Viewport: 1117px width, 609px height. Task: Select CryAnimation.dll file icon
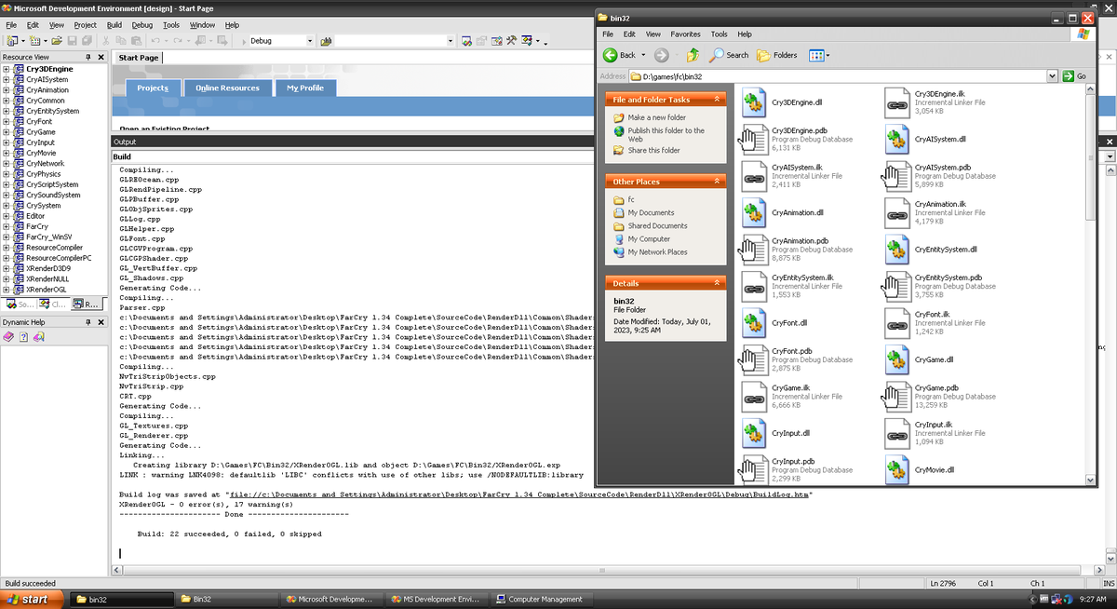click(754, 212)
